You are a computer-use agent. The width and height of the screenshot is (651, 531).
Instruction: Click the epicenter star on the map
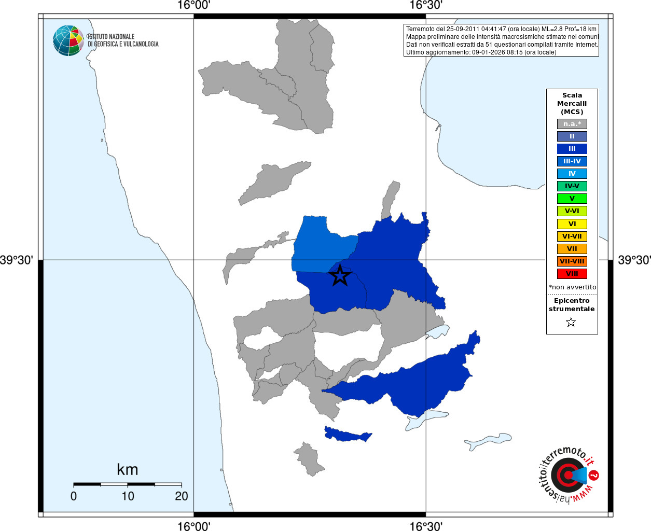click(x=340, y=275)
